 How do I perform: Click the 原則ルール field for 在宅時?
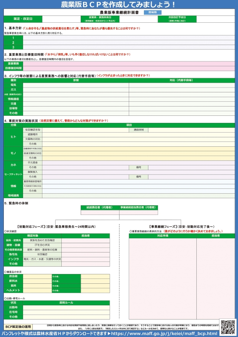tap(66, 312)
